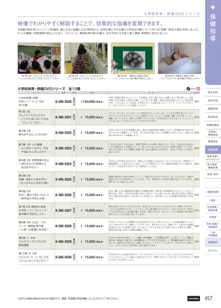Click product code 8-305-2525

tap(63, 179)
